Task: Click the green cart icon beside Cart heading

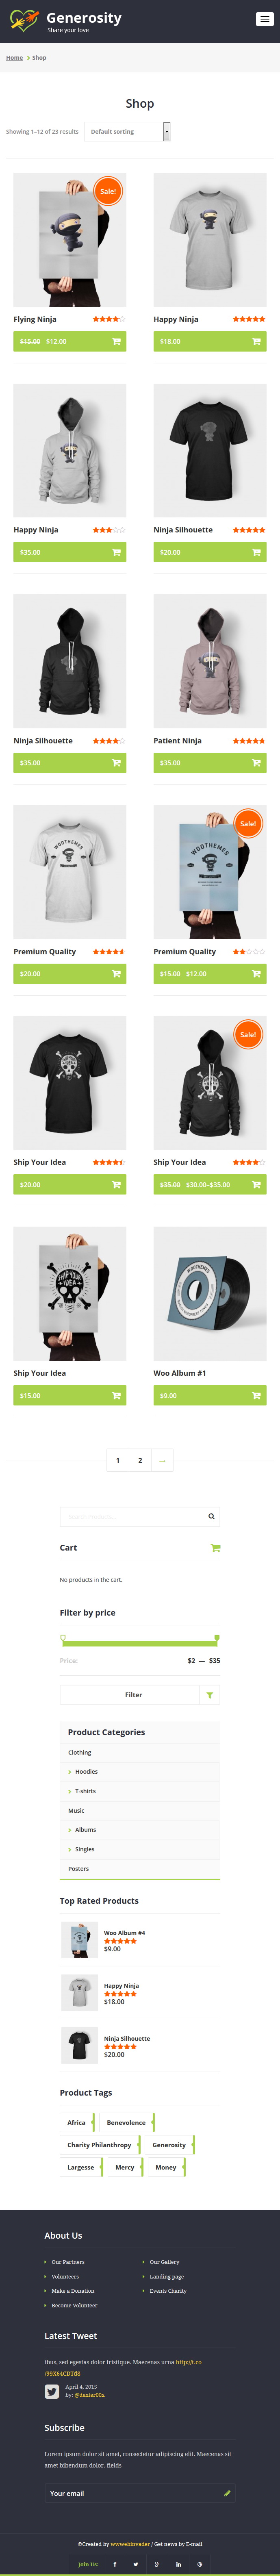Action: tap(215, 1548)
